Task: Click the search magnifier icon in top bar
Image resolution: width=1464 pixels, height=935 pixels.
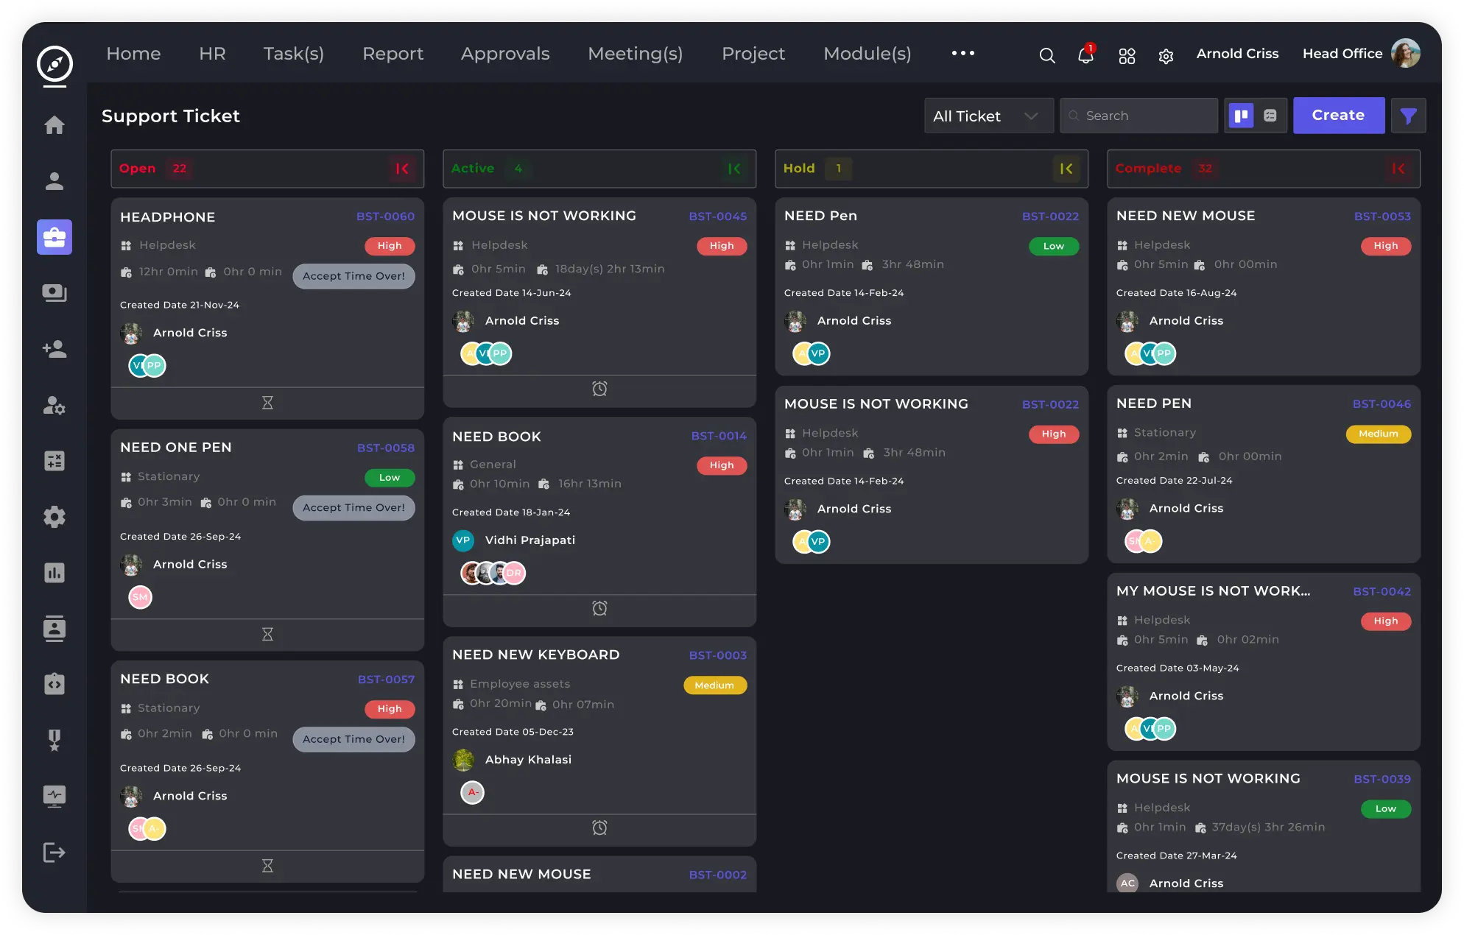Action: pyautogui.click(x=1046, y=55)
